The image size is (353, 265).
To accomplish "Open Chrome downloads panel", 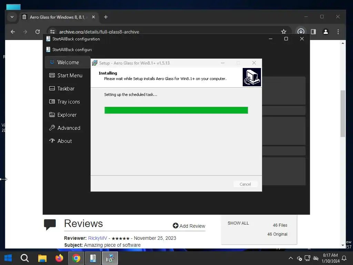I will pyautogui.click(x=301, y=32).
